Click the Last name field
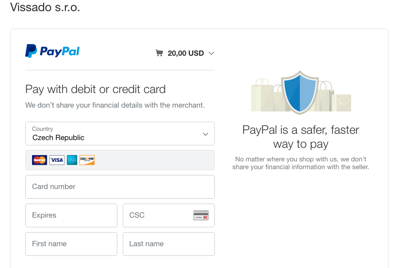The image size is (403, 268). pos(168,244)
